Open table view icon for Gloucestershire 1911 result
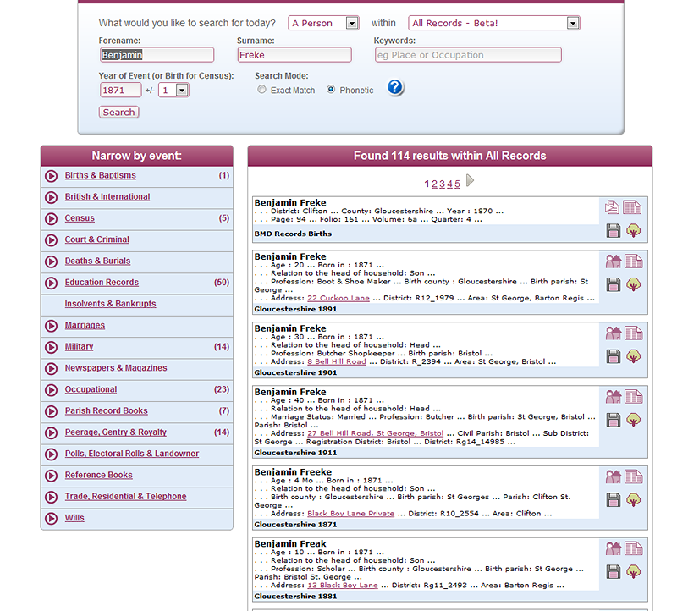The height and width of the screenshot is (611, 677). click(633, 396)
